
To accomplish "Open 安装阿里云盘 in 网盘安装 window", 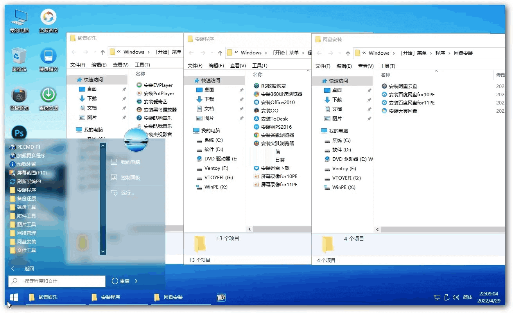I will click(x=399, y=86).
